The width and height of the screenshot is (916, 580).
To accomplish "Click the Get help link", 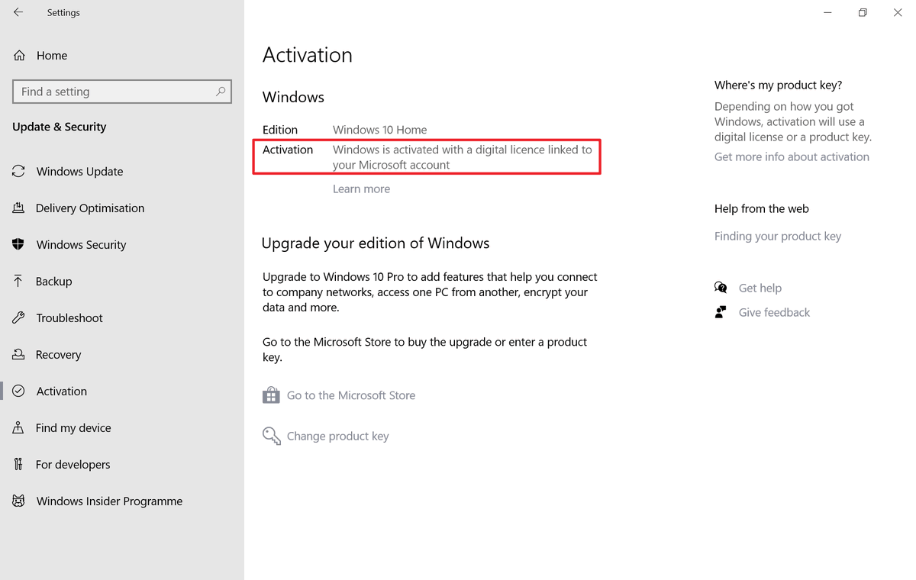I will click(760, 288).
